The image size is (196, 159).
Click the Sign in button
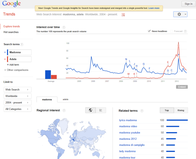[x=189, y=4]
